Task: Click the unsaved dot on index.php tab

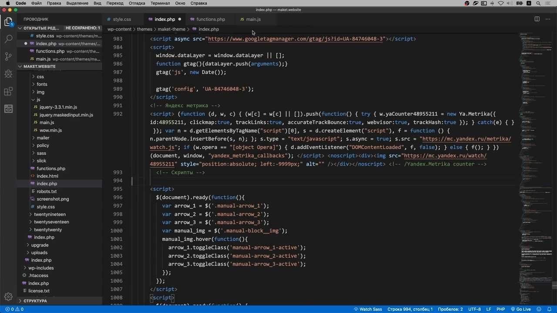Action: [x=179, y=19]
